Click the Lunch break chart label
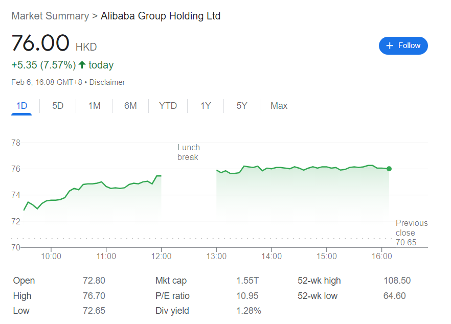The image size is (451, 324). [x=188, y=152]
